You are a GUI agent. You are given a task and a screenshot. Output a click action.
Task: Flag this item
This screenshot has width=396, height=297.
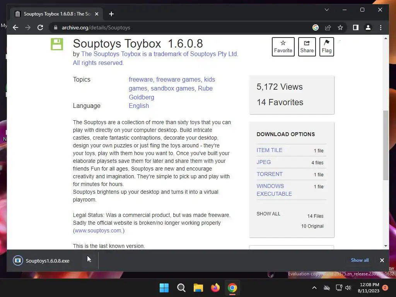(326, 47)
